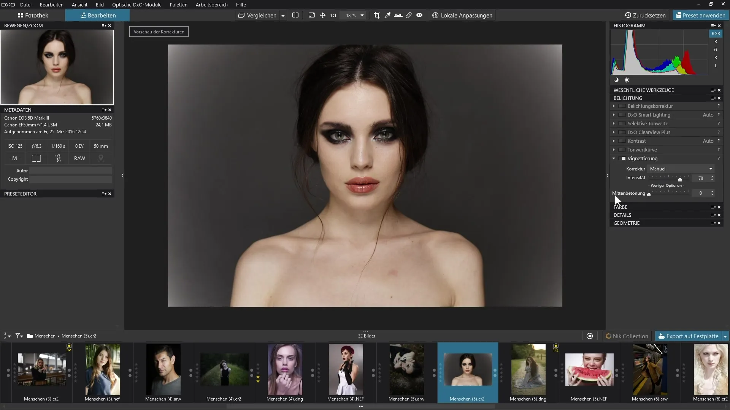This screenshot has width=730, height=410.
Task: Enable the Tonwertkurve toggle
Action: (x=622, y=150)
